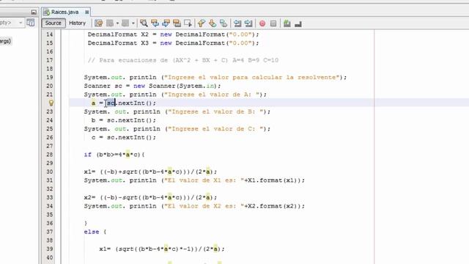This screenshot has width=469, height=264.
Task: Find previous occurrence in the editor
Action: click(155, 23)
